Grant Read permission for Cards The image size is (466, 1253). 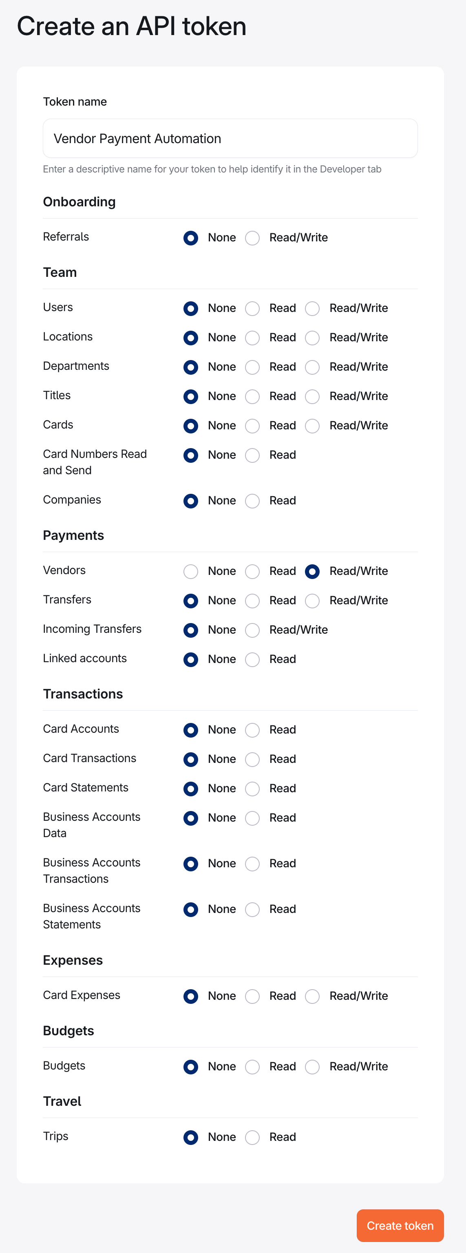[252, 426]
